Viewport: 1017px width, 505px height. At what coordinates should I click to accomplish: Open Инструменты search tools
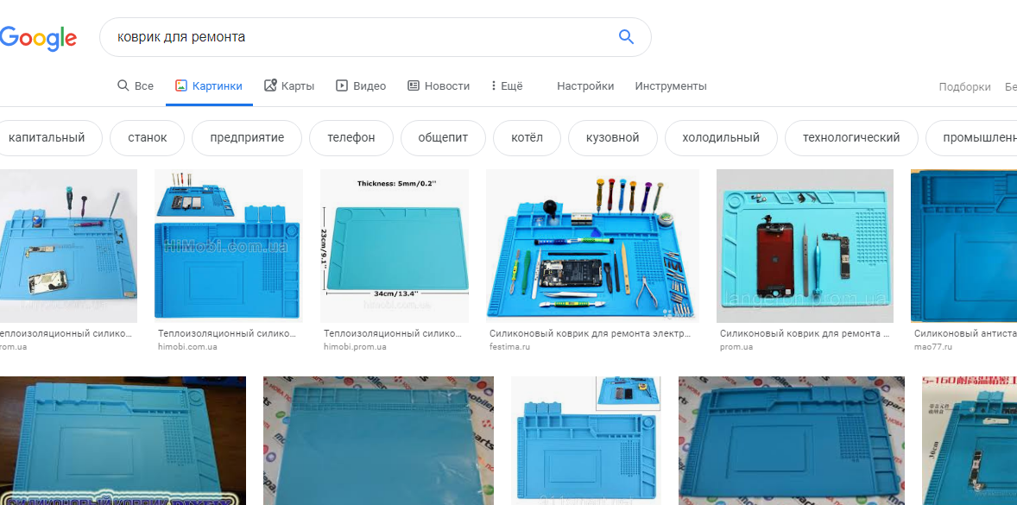pos(671,86)
